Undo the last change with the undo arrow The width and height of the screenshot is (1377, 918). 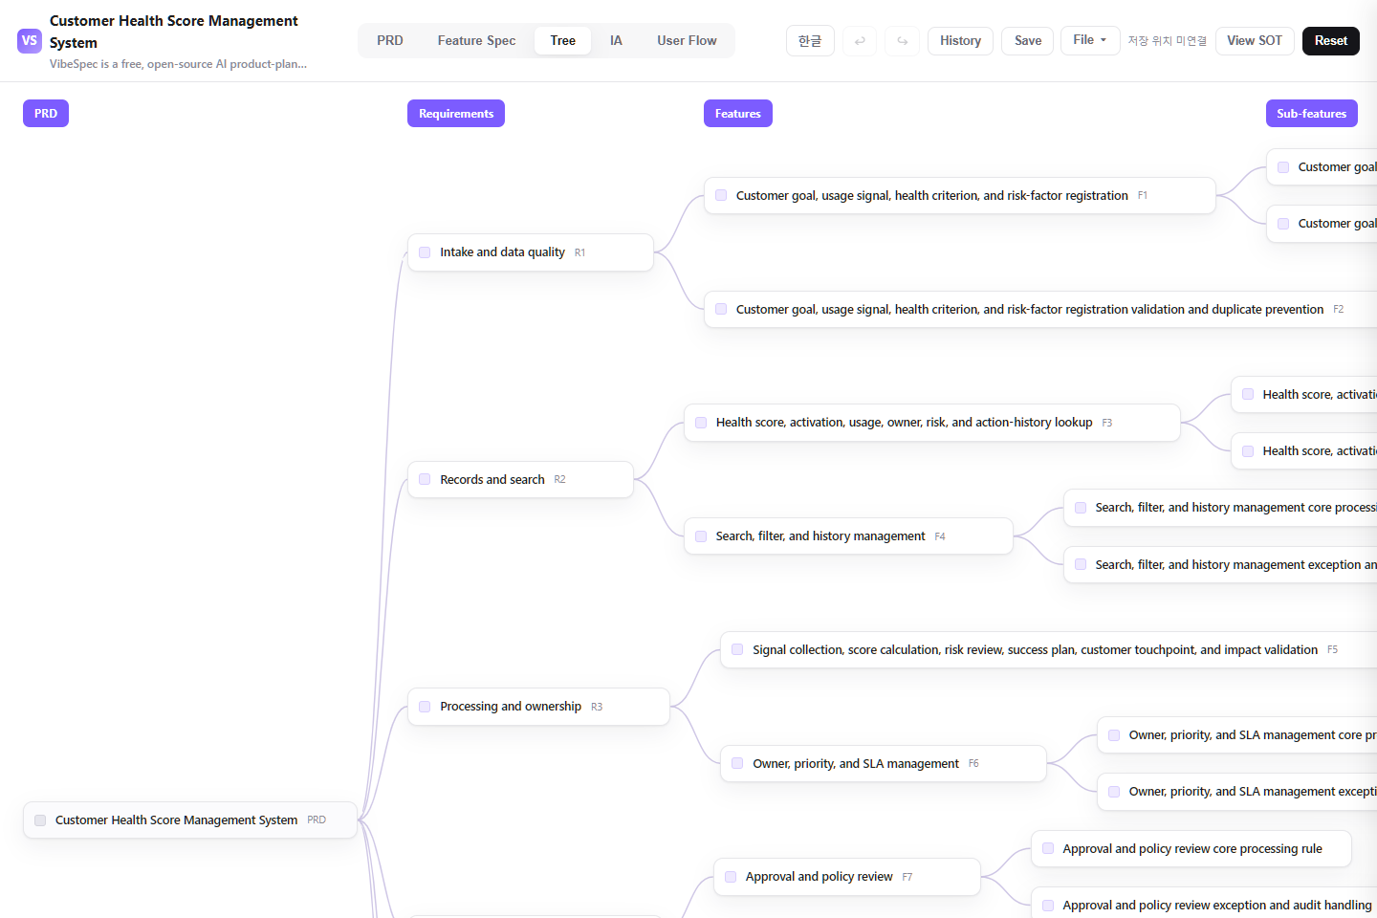(860, 41)
